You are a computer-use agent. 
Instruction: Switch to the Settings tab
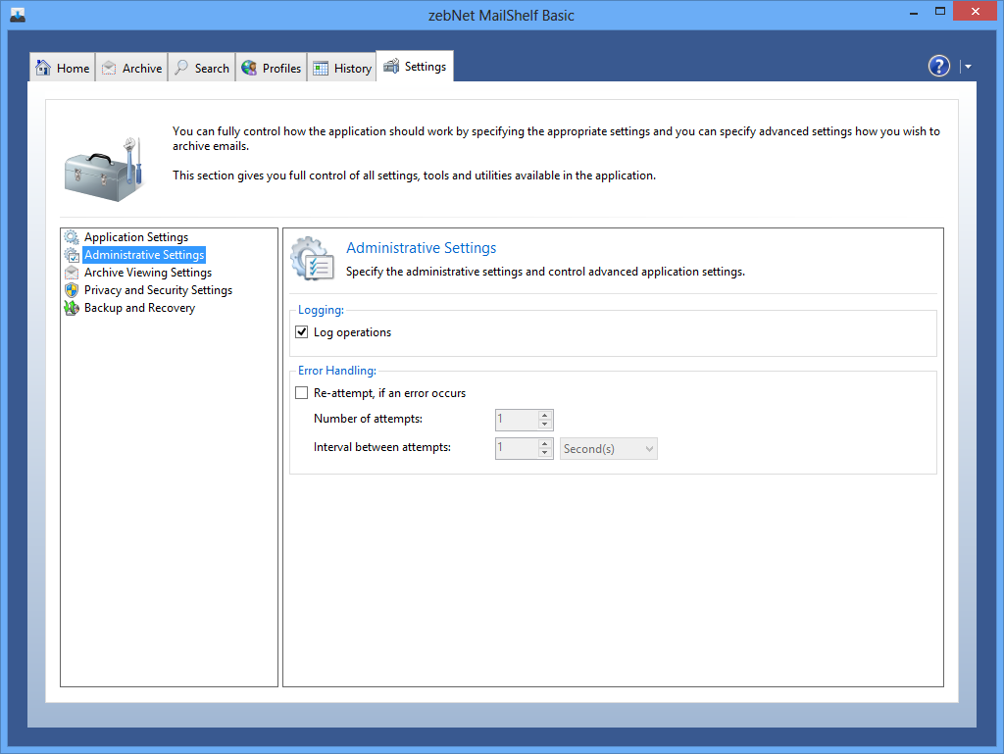pyautogui.click(x=416, y=67)
